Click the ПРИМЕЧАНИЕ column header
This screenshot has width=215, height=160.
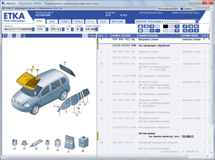pos(191,36)
